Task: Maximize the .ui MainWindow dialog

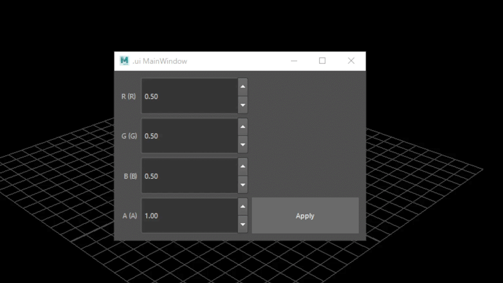Action: [x=322, y=61]
